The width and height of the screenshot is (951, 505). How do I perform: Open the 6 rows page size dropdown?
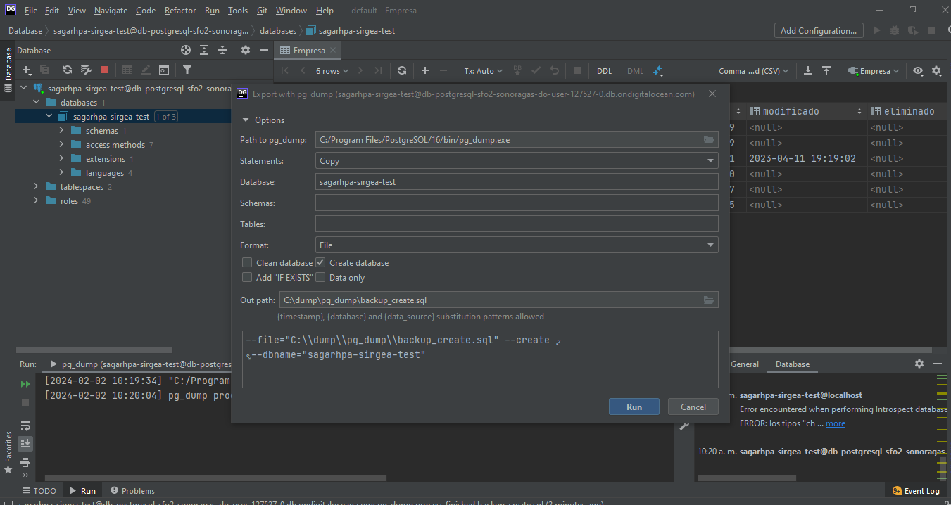[x=332, y=71]
